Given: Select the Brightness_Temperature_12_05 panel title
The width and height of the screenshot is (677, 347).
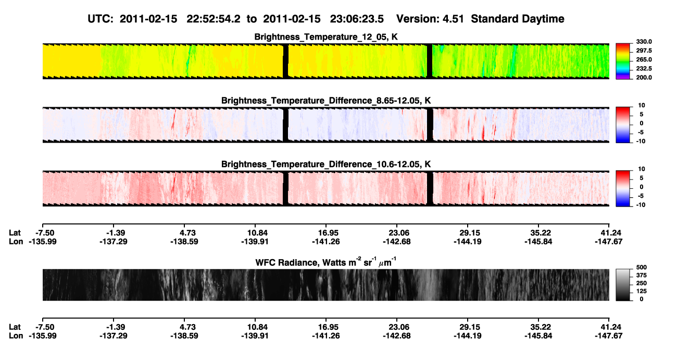Looking at the screenshot, I should point(326,37).
